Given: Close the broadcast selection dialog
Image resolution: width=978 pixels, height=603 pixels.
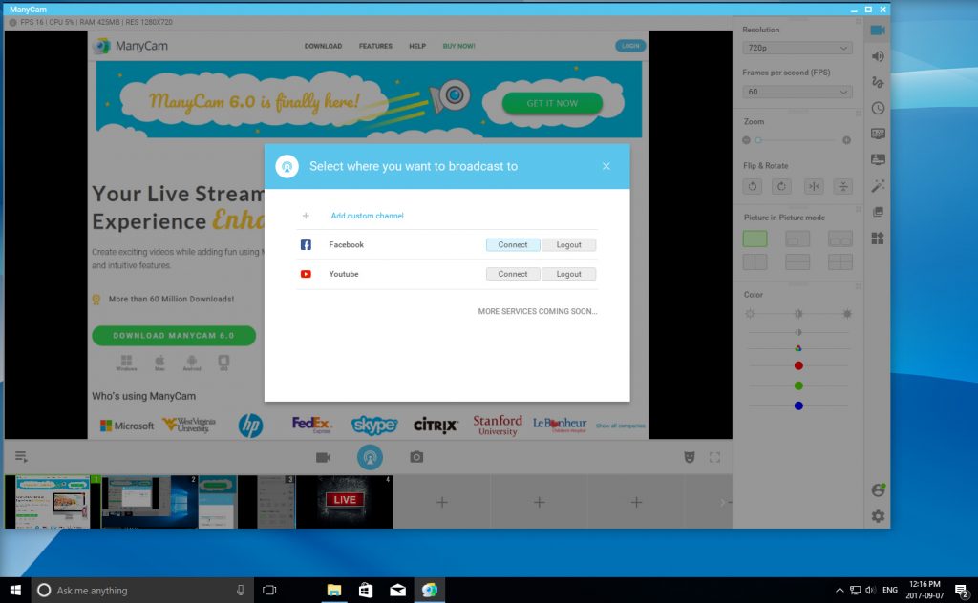Looking at the screenshot, I should tap(606, 166).
